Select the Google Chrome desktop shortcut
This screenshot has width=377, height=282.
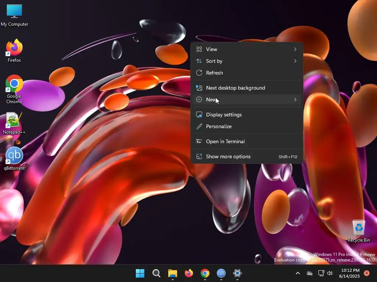(x=14, y=89)
